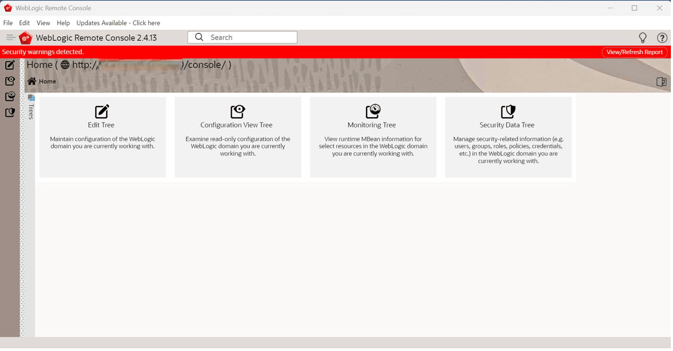
Task: Click the lightbulb tips icon
Action: [x=643, y=38]
